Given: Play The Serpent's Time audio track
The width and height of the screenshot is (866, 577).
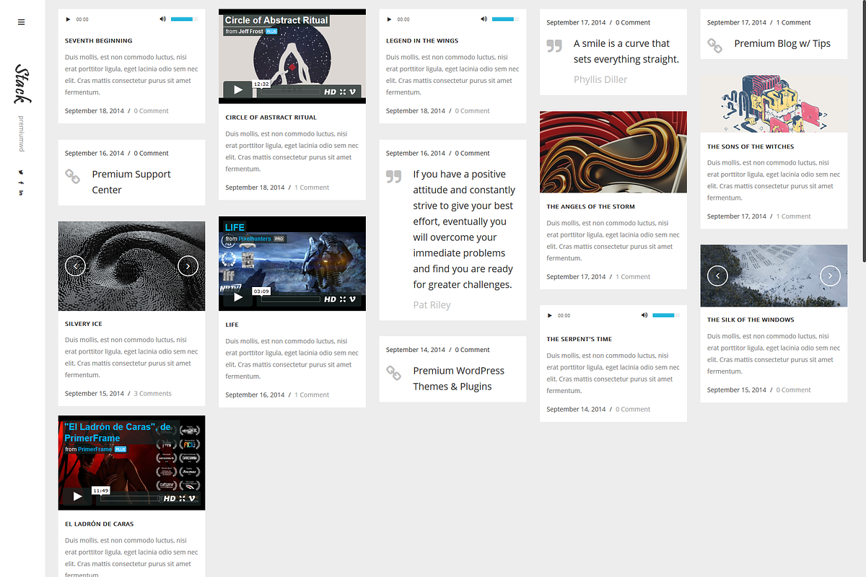Looking at the screenshot, I should coord(550,315).
